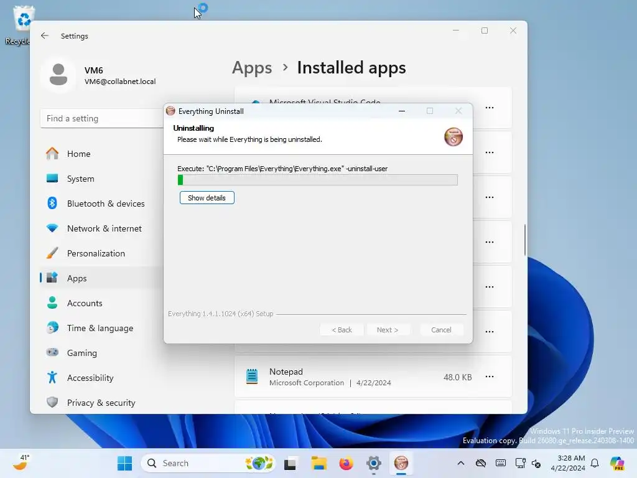Open more options for Visual Studio Code
Viewport: 637px width, 478px height.
(x=490, y=108)
